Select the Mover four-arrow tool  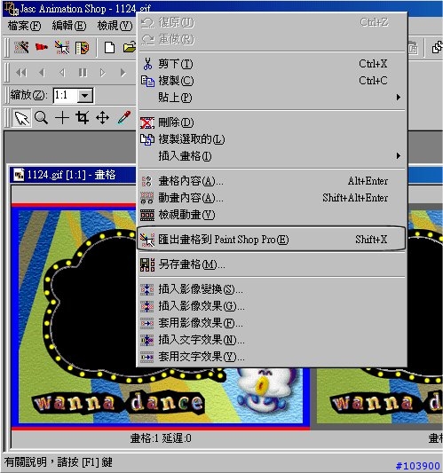point(103,118)
